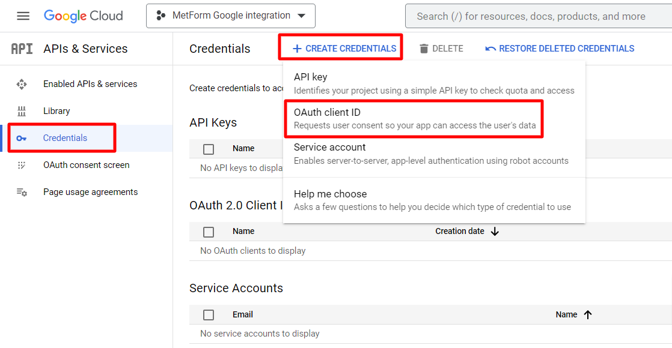Click the Creation date down arrow icon
672x348 pixels.
(495, 232)
